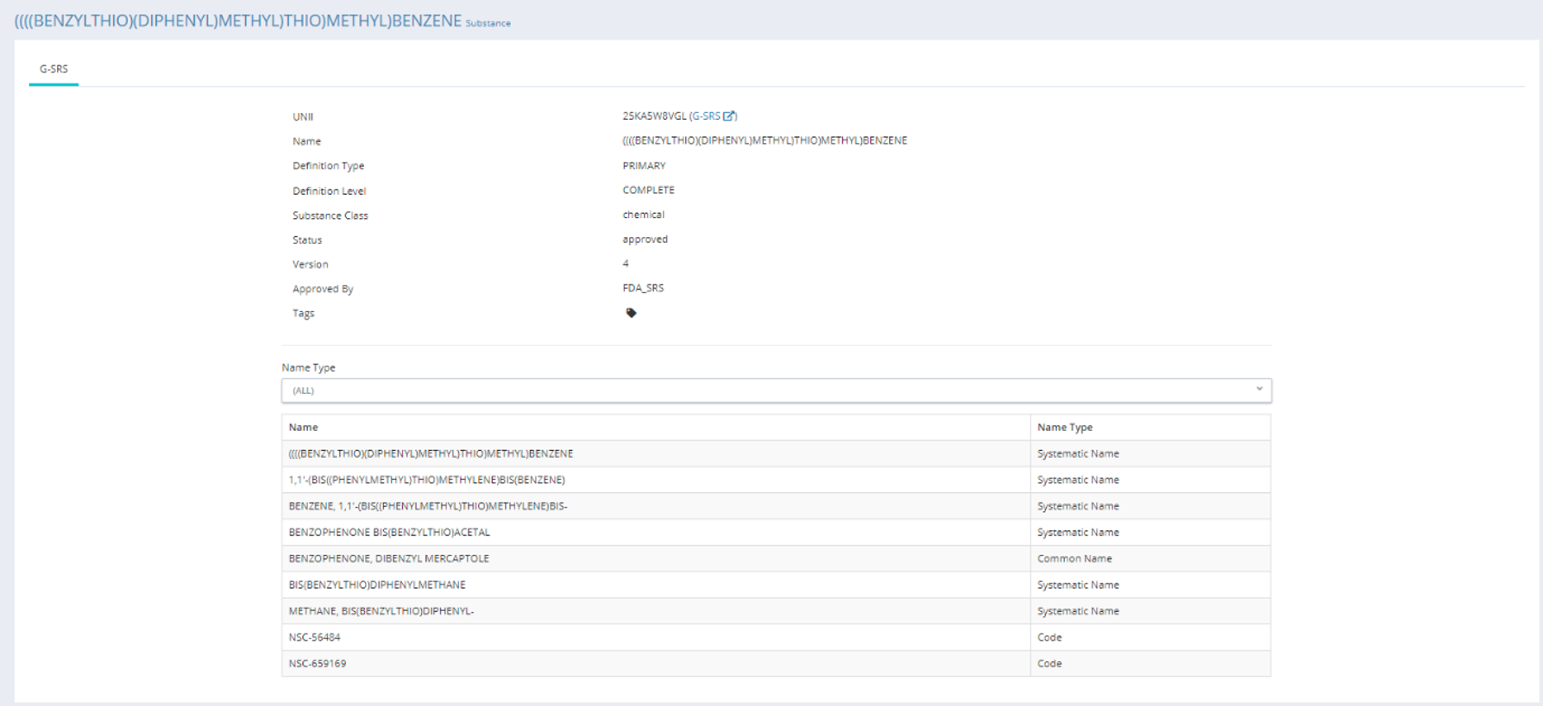Select the BENZOPHENONE, DIBENZYL MERCAPTOLE row
This screenshot has height=706, width=1543.
tap(388, 559)
